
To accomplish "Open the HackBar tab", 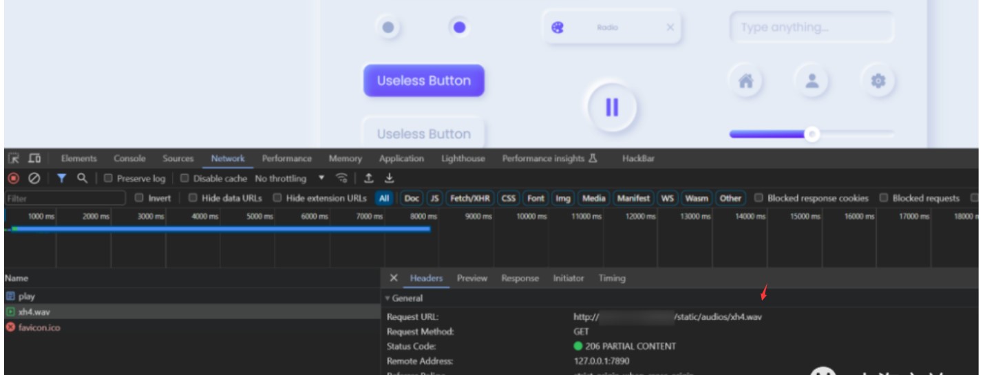I will click(x=638, y=158).
